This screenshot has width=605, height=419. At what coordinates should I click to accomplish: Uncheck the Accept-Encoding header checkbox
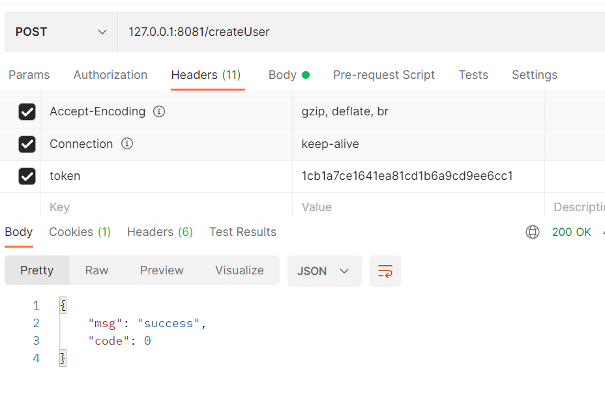point(27,112)
